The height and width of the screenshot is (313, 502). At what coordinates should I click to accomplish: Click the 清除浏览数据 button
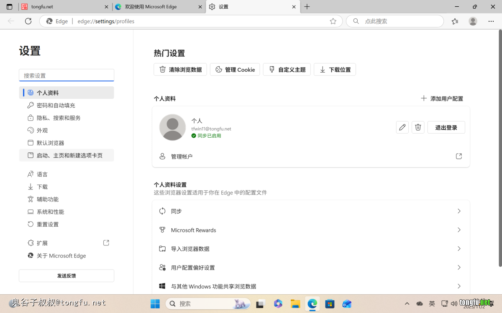coord(180,70)
